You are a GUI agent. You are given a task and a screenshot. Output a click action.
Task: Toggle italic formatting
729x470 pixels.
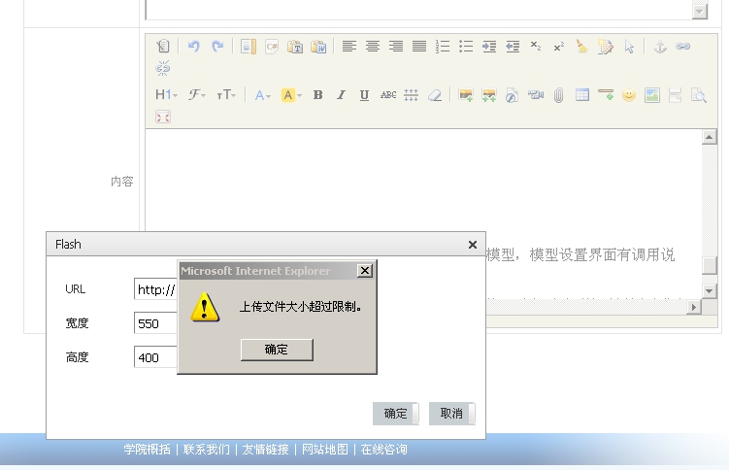pyautogui.click(x=341, y=95)
